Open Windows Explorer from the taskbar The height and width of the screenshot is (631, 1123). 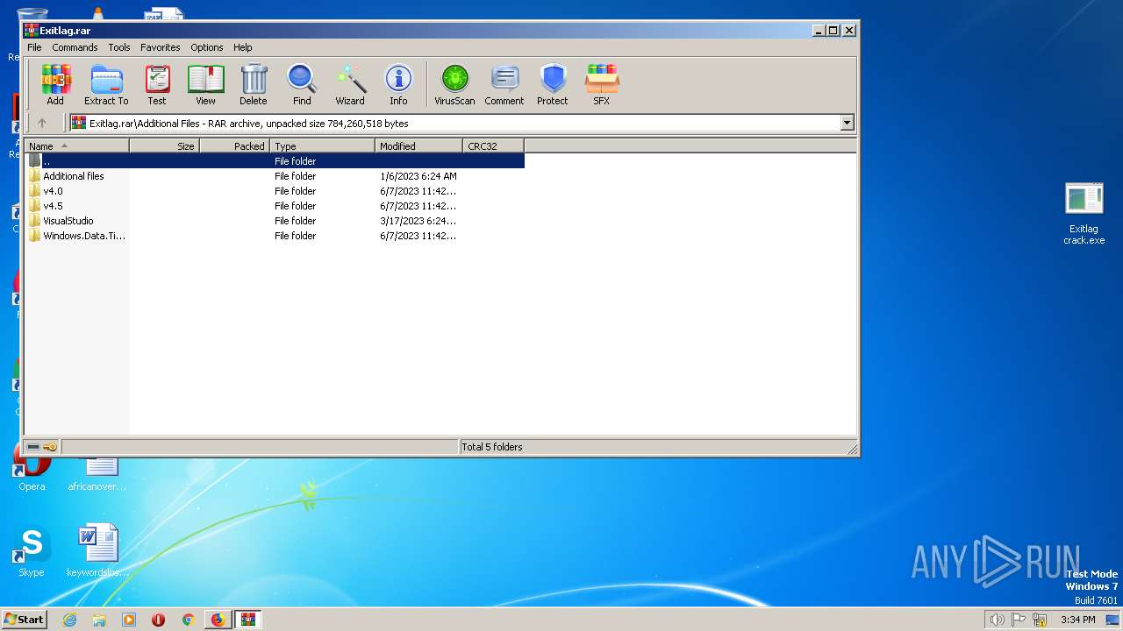tap(99, 620)
